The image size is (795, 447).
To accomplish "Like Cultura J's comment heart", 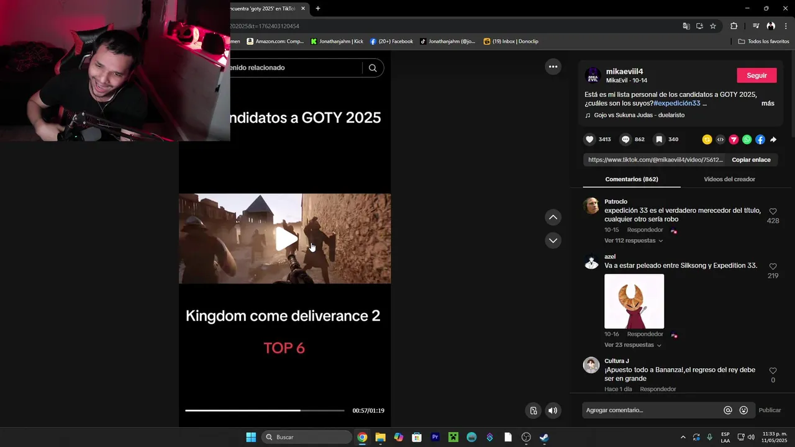I will click(x=773, y=371).
